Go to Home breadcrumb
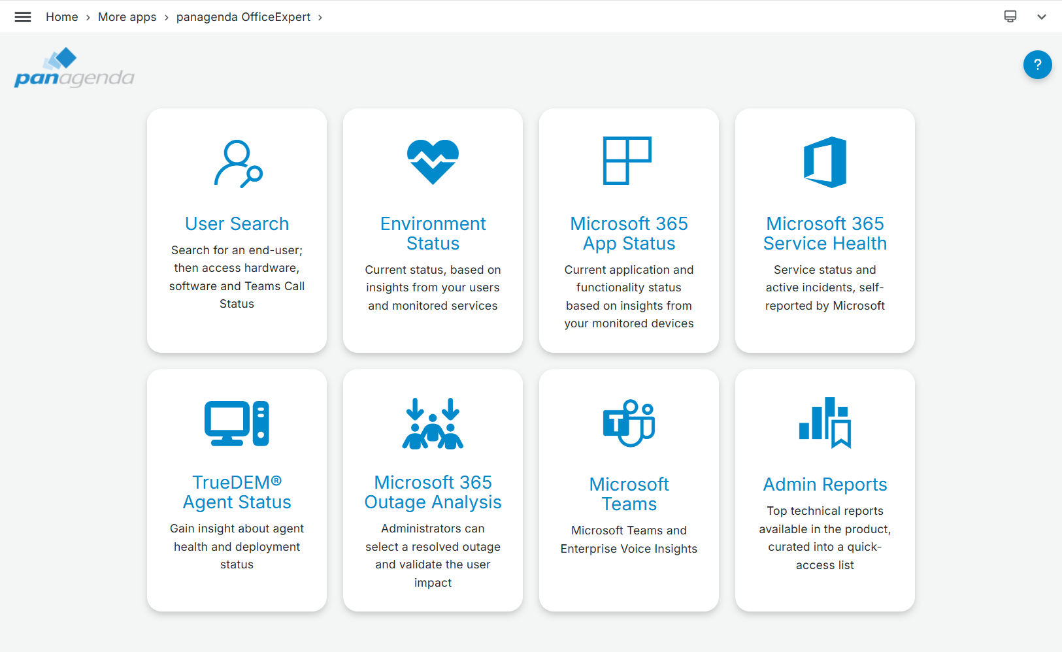The height and width of the screenshot is (652, 1062). [62, 17]
